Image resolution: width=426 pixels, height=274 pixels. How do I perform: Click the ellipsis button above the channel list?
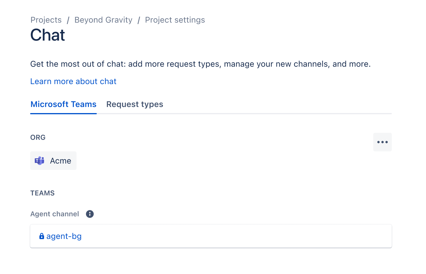(x=383, y=142)
